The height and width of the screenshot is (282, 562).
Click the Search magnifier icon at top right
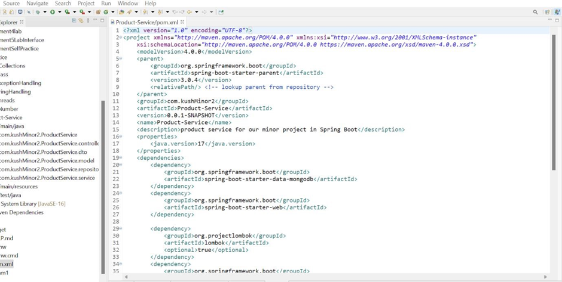click(535, 12)
